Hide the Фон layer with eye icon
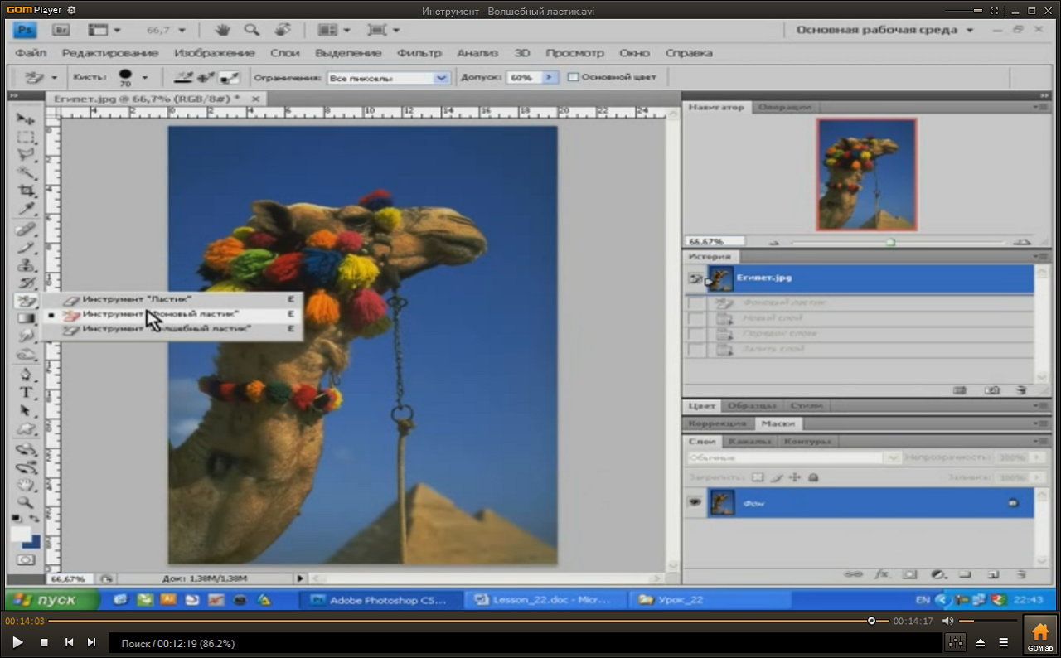Viewport: 1061px width, 658px height. pyautogui.click(x=694, y=502)
